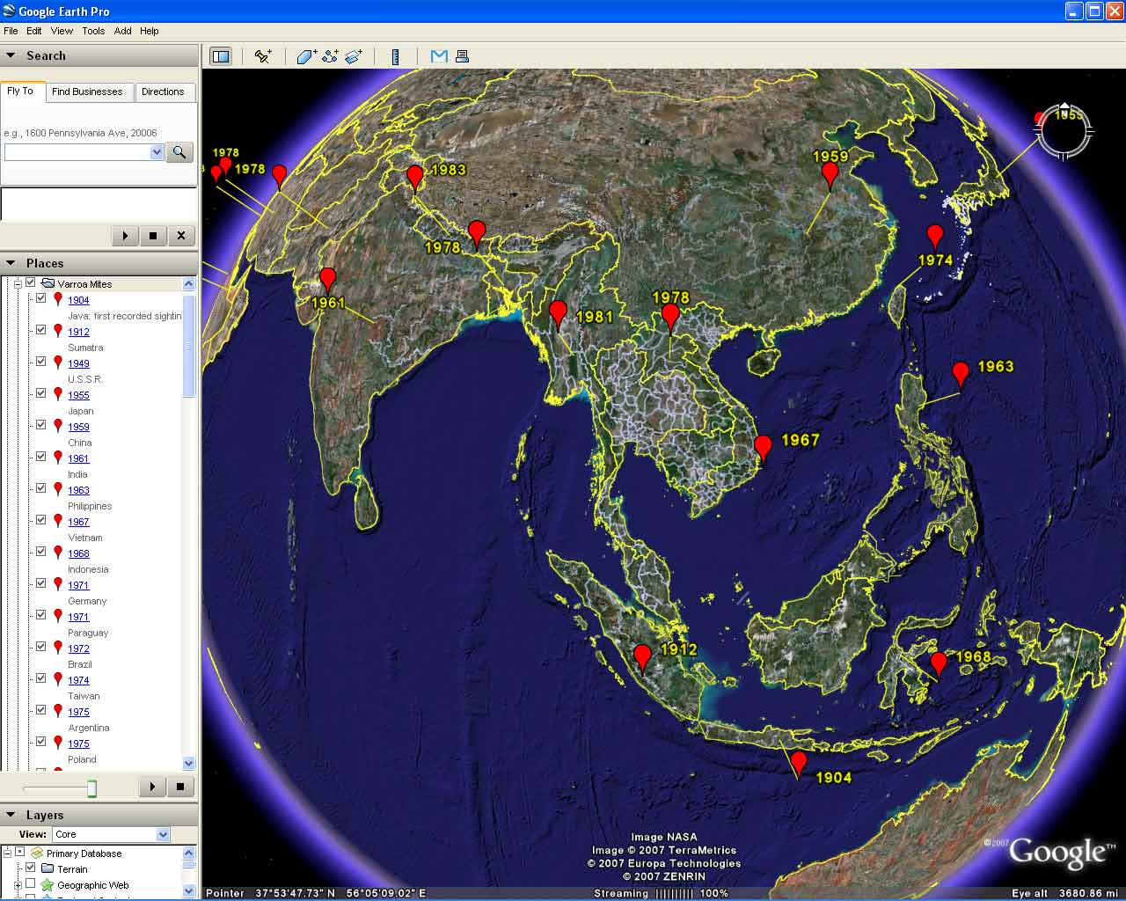Switch to the Find Businesses tab
The width and height of the screenshot is (1126, 901).
click(87, 92)
